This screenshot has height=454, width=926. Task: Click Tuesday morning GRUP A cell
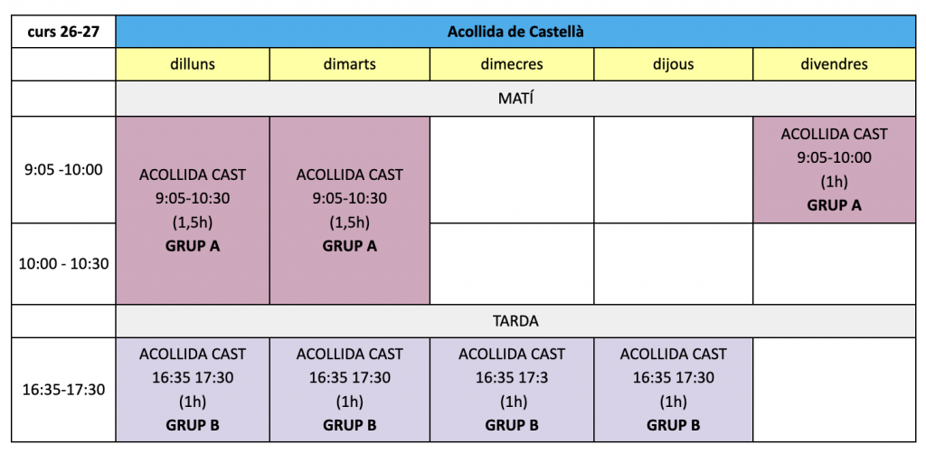pos(350,211)
